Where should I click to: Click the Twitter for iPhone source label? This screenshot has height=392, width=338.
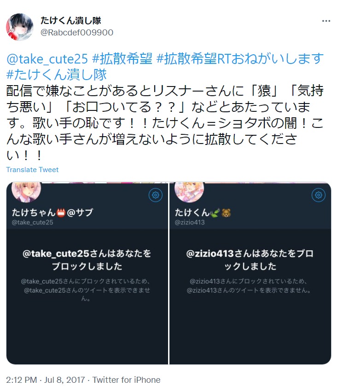[x=126, y=380]
